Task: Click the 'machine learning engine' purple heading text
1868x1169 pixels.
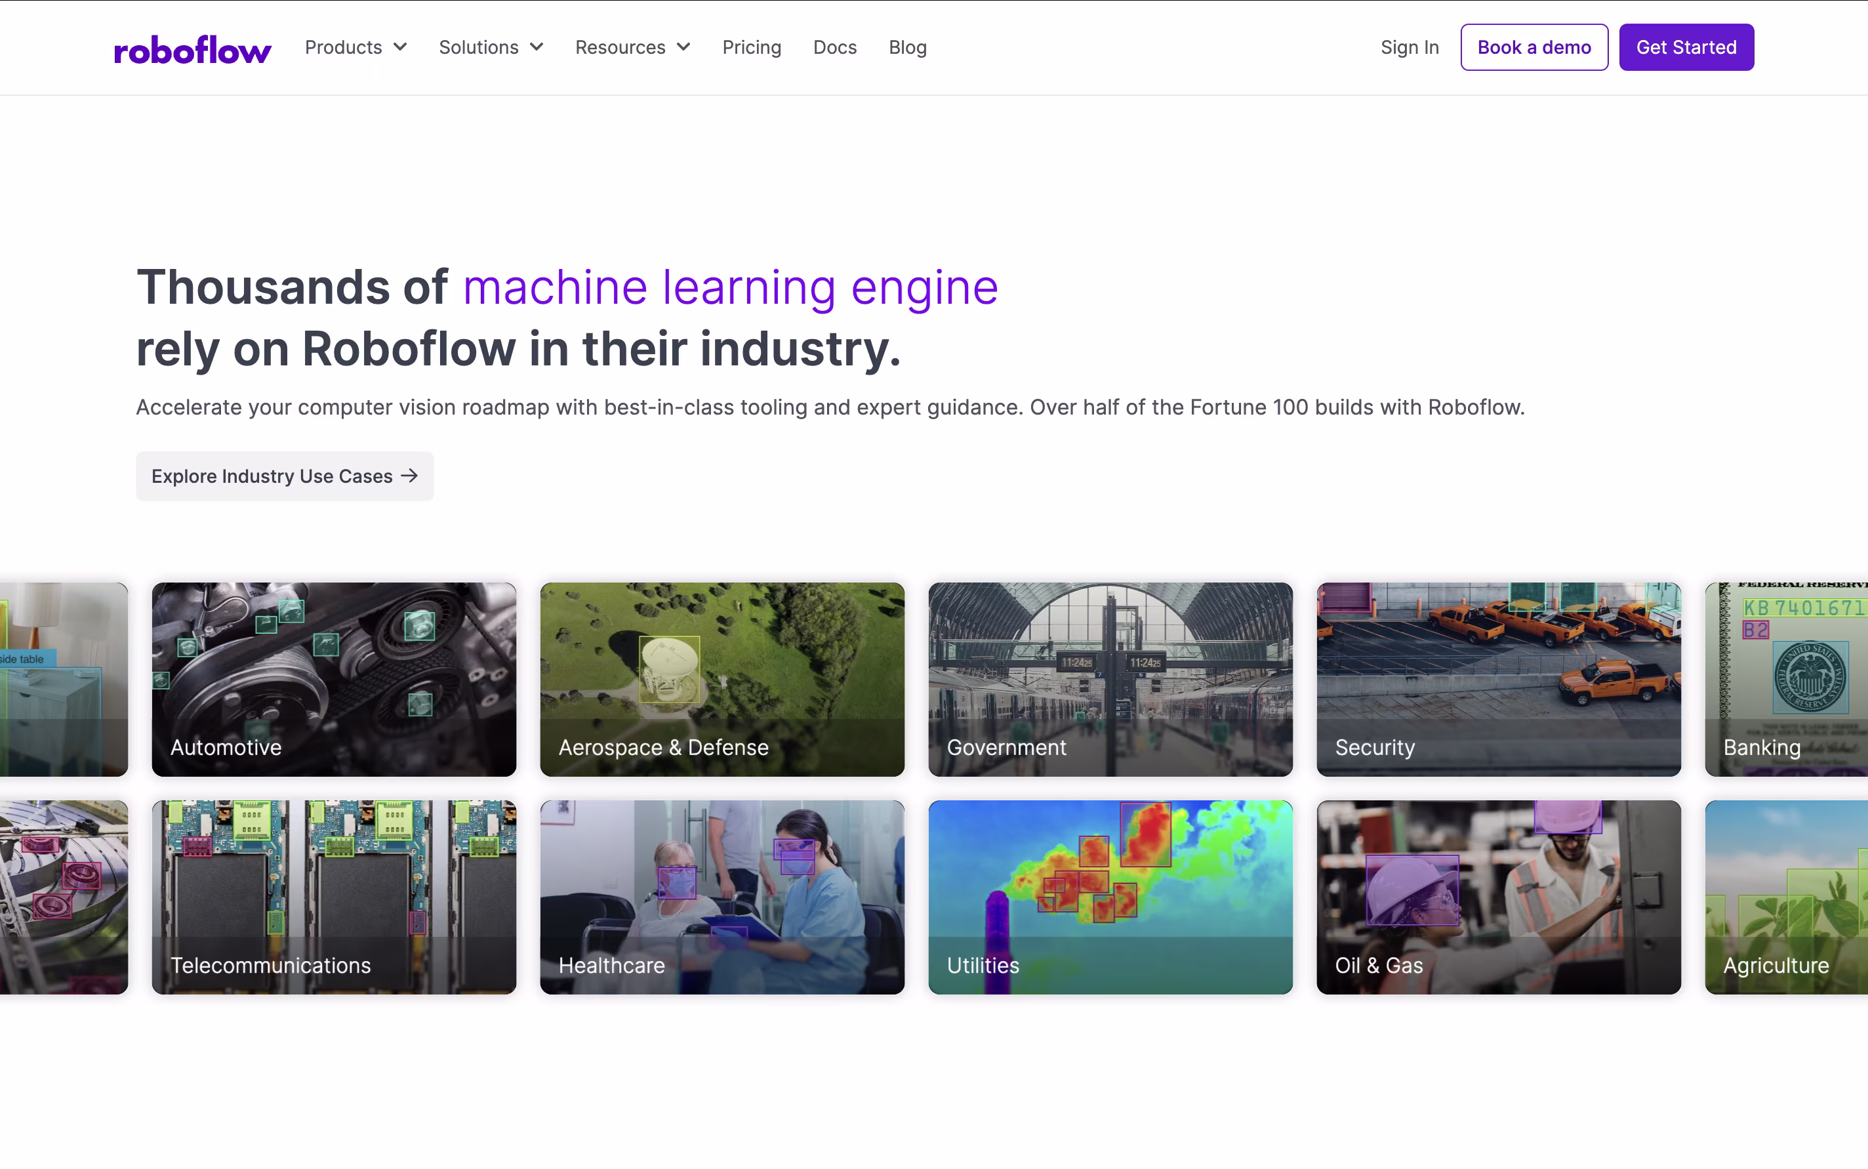Action: point(731,287)
